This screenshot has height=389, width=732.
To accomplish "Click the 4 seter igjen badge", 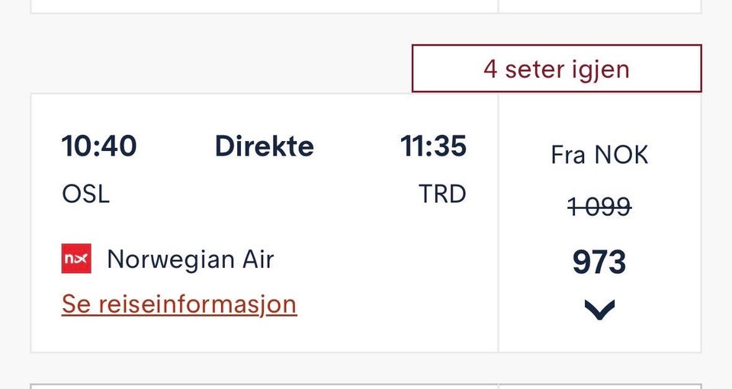I will tap(557, 69).
